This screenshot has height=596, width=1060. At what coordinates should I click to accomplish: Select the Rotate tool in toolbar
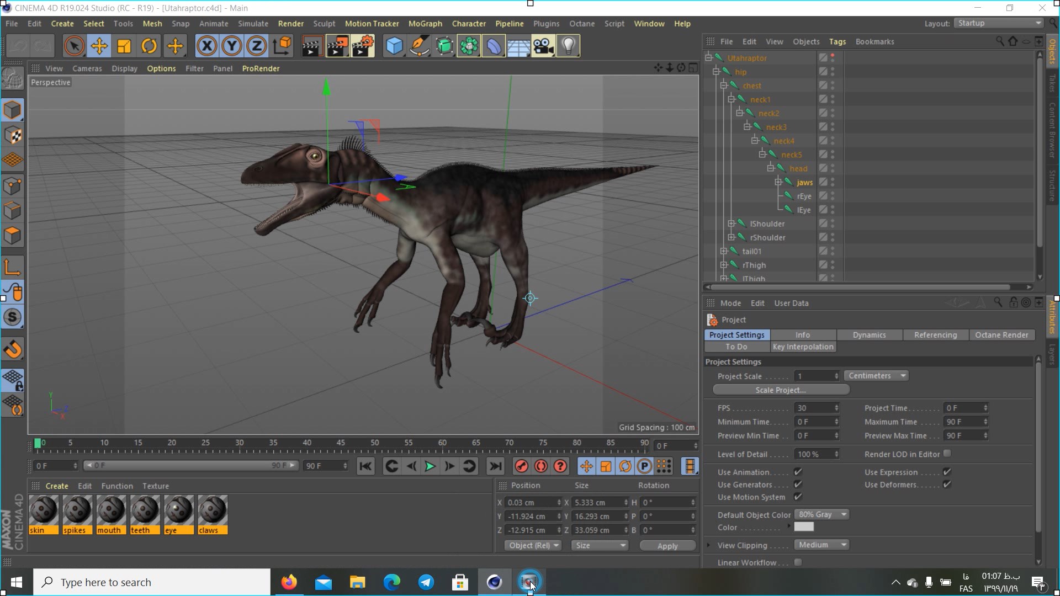[149, 46]
